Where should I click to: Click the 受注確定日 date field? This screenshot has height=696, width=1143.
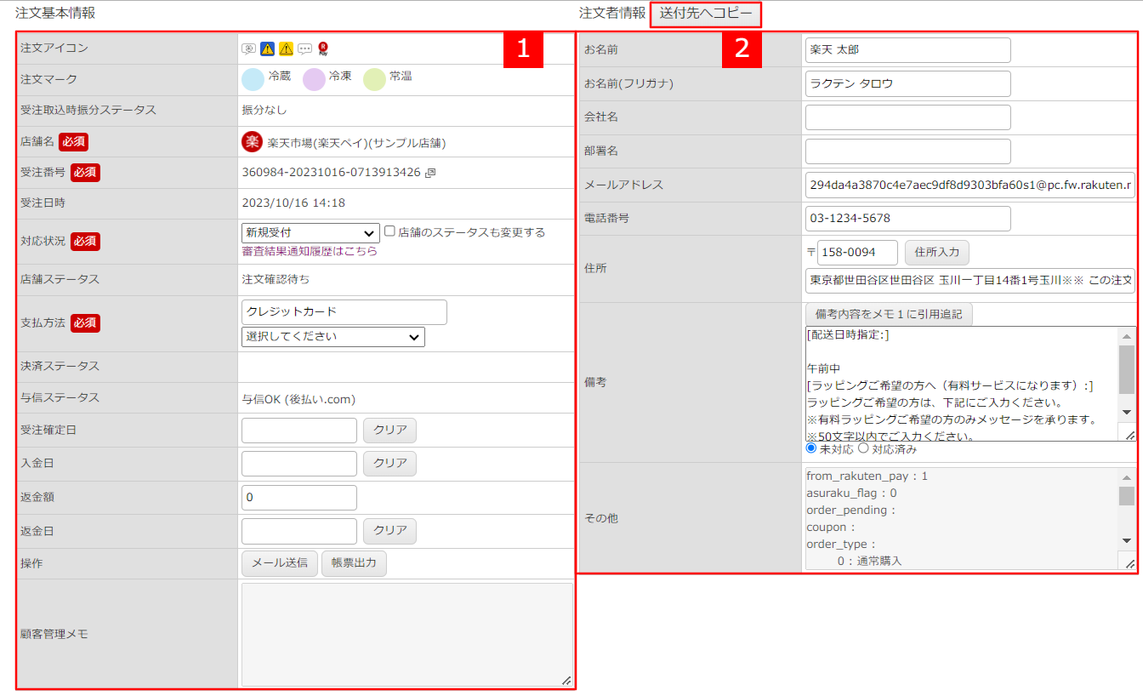pos(299,431)
